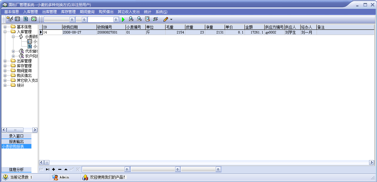Select the 小麦收购 wheat purchase tree node
This screenshot has width=377, height=182.
pyautogui.click(x=31, y=37)
